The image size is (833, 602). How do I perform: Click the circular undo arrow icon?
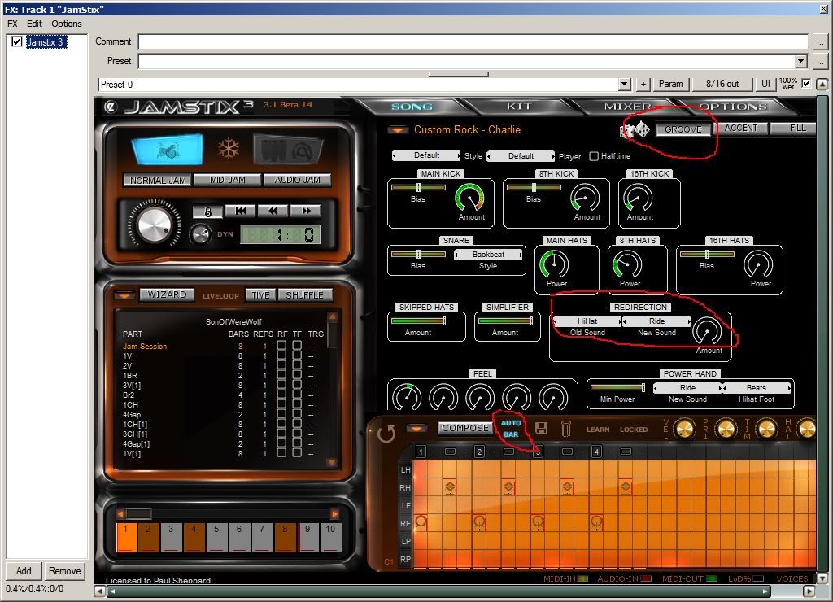(x=386, y=434)
